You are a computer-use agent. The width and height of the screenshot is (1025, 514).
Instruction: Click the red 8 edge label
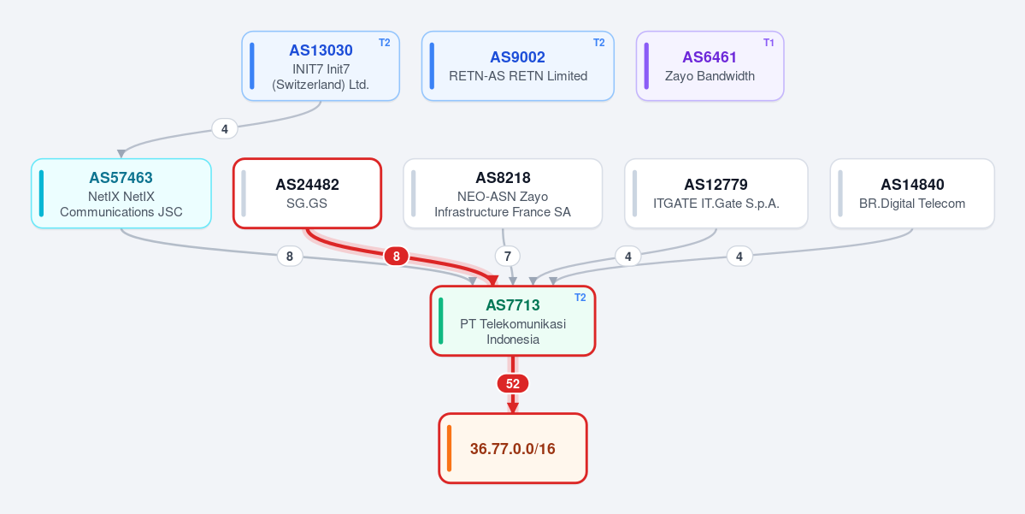tap(396, 257)
